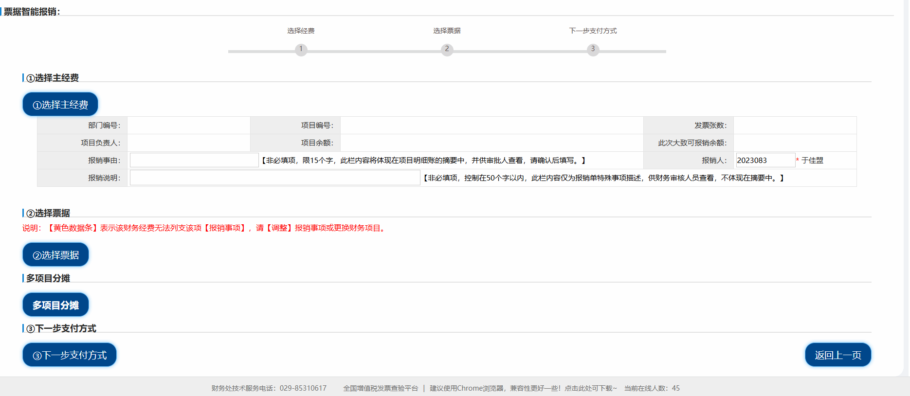Viewport: 910px width, 396px height.
Task: Click the 报销人 field containing 2023083
Action: tap(765, 160)
